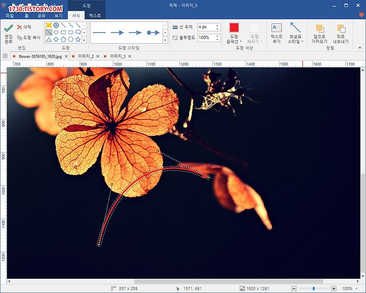
Task: Select the rounded rectangle shape
Action: [x=71, y=32]
